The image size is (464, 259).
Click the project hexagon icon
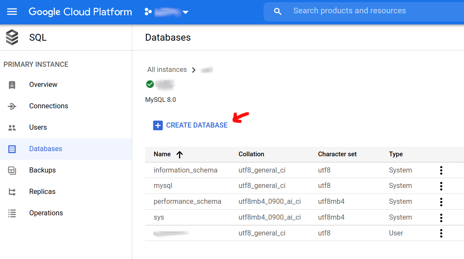[148, 12]
